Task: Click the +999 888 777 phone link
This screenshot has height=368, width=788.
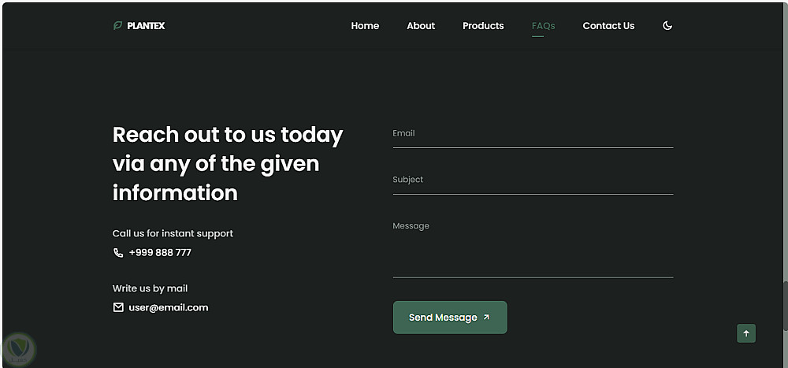Action: (160, 253)
